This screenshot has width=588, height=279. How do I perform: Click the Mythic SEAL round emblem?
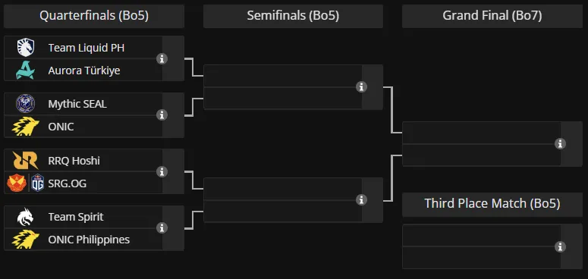(x=26, y=104)
